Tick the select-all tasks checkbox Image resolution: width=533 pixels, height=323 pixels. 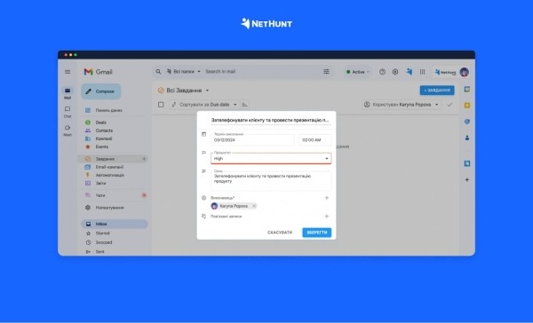(x=161, y=105)
